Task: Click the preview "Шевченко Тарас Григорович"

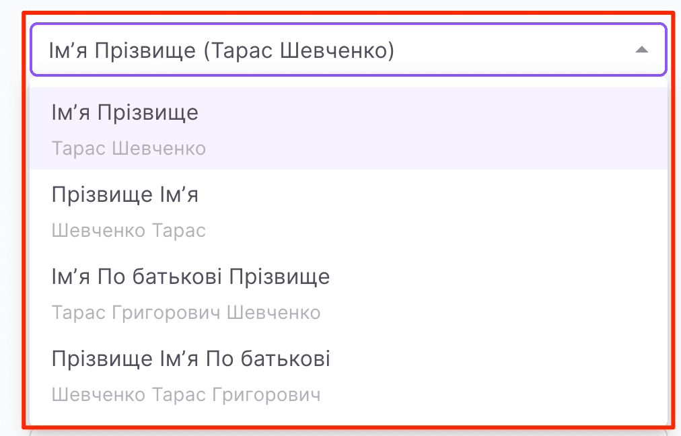Action: pyautogui.click(x=187, y=395)
